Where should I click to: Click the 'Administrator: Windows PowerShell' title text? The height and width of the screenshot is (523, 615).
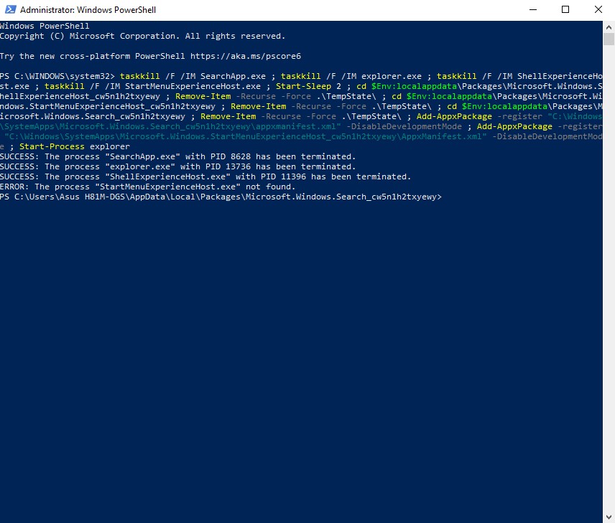point(88,10)
